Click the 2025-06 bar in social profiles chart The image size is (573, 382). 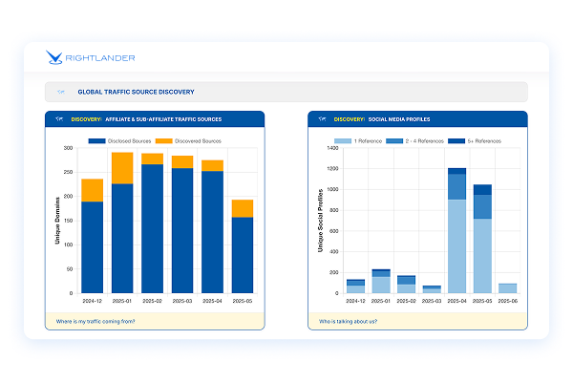(508, 288)
